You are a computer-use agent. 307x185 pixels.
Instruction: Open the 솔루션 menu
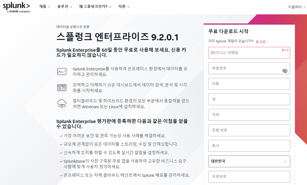tap(64, 7)
